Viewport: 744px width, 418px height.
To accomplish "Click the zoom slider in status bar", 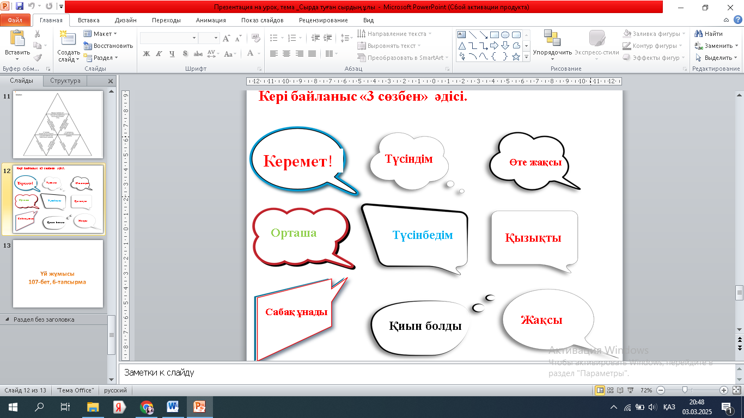I will click(685, 390).
